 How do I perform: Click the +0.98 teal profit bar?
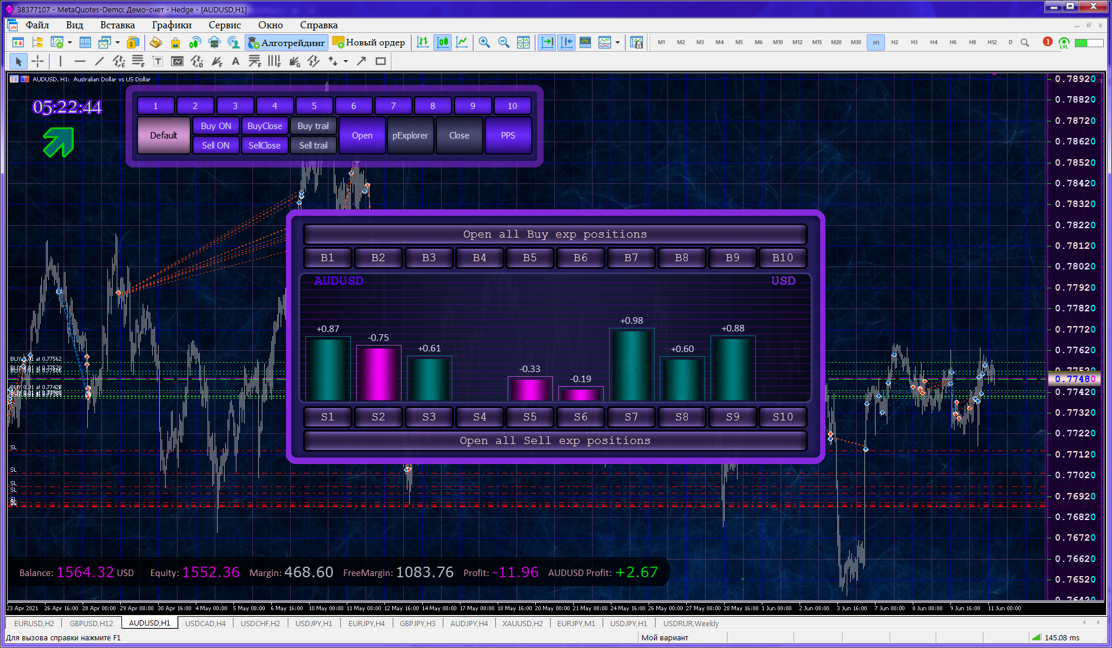(x=631, y=365)
